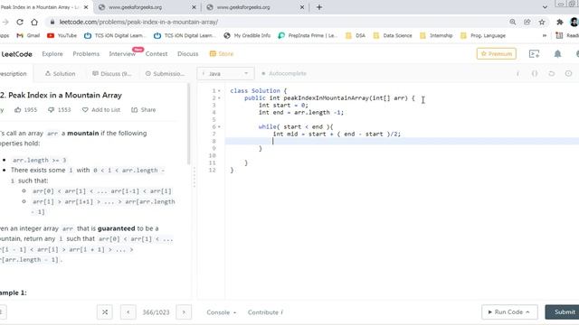Click the Share link
Screen dimensions: 579x325
click(x=144, y=110)
